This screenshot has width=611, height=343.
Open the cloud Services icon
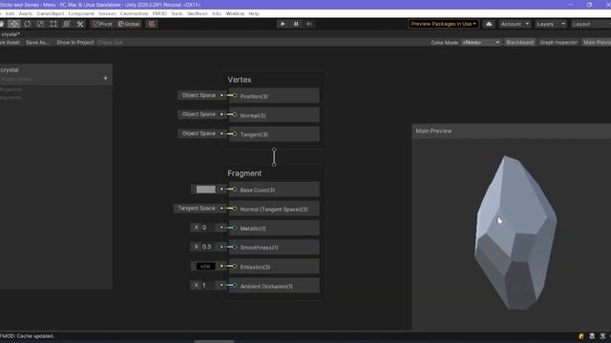pos(489,24)
